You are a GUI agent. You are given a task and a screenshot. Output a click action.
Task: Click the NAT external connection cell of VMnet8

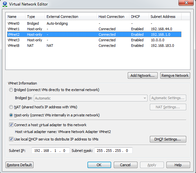click(50, 46)
